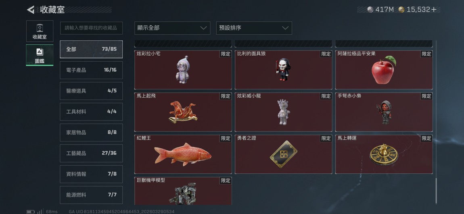The height and width of the screenshot is (214, 464).
Task: Open the 馬上起飛 red horse item
Action: (x=183, y=112)
